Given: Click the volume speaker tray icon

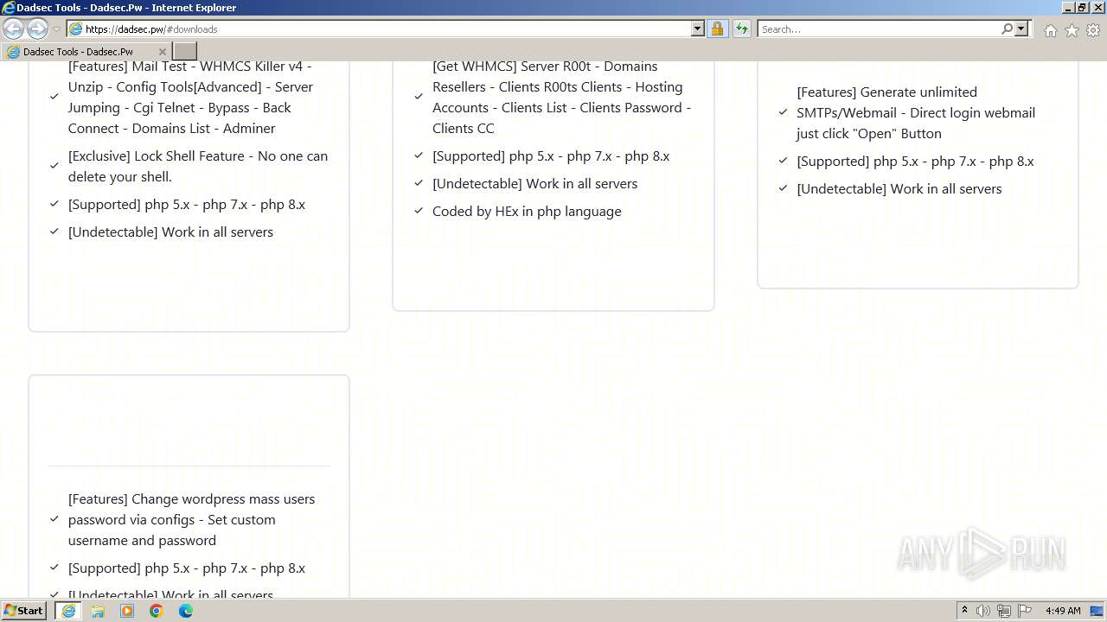Looking at the screenshot, I should (983, 611).
